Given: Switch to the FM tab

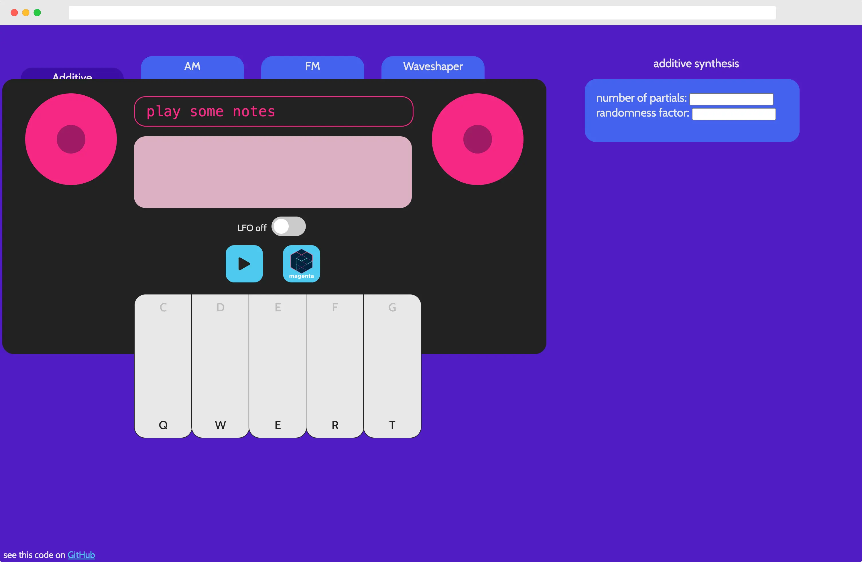Looking at the screenshot, I should coord(312,67).
